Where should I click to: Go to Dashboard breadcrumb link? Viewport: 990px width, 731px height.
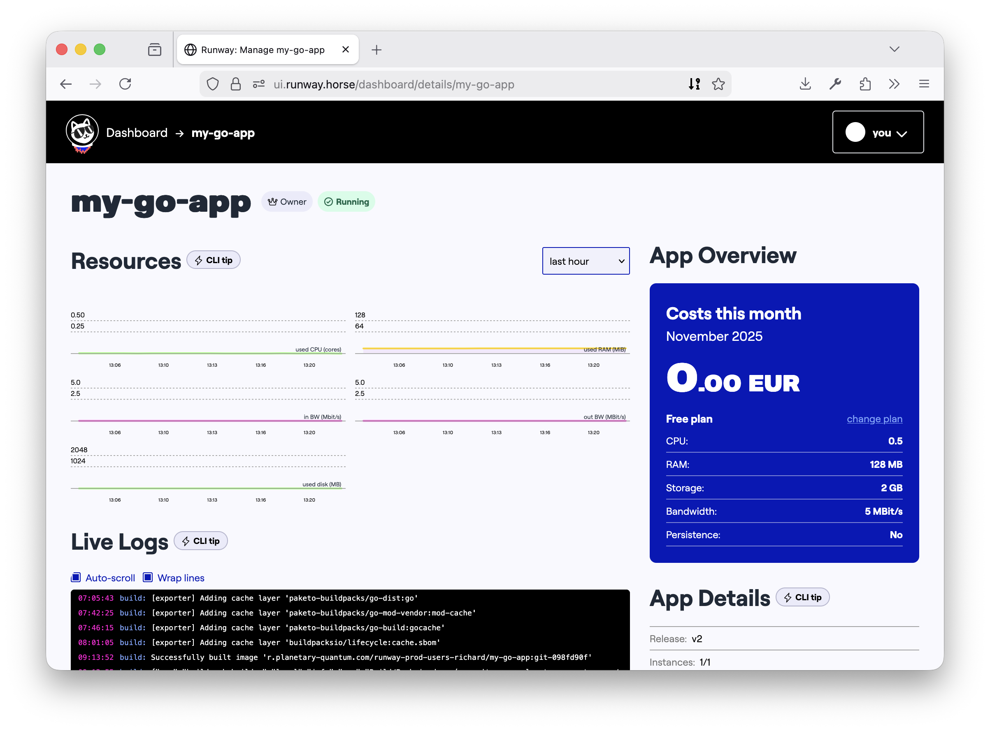[x=137, y=133]
